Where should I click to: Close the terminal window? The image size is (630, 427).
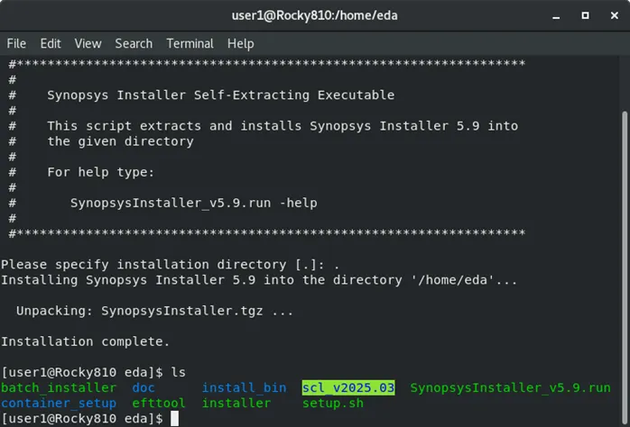point(615,15)
